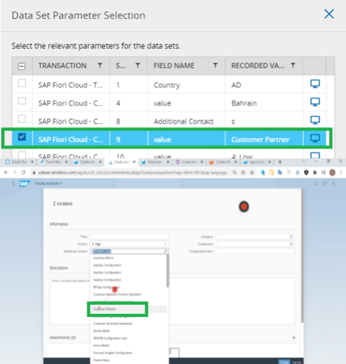Open user profile in SAP shell header

333,184
